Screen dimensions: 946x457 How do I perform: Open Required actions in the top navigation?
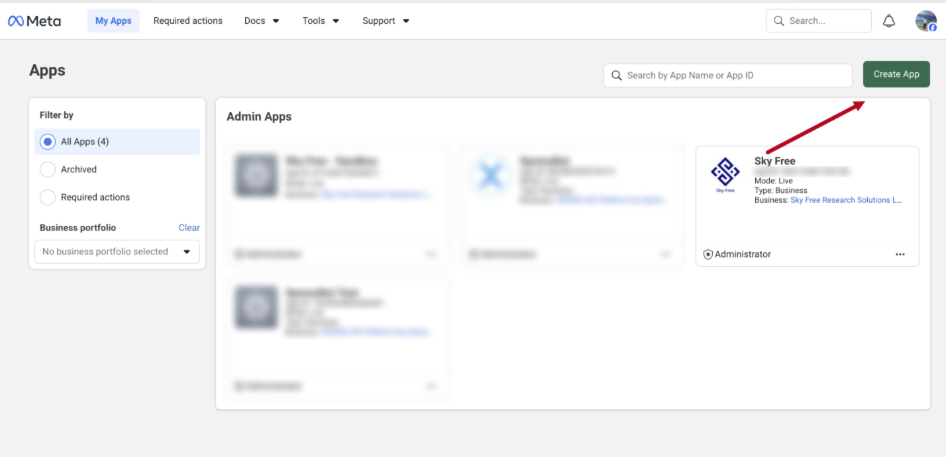tap(188, 21)
